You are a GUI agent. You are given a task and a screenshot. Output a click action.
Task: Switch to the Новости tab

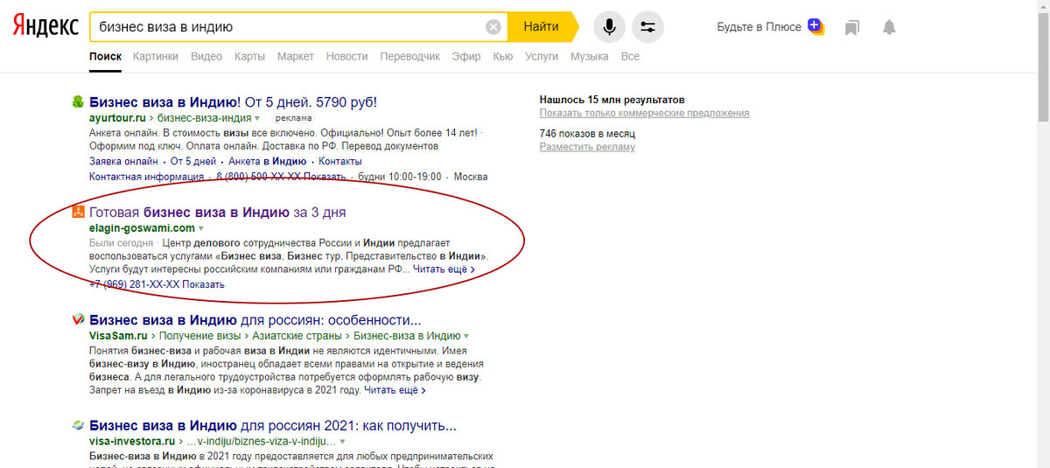click(x=346, y=56)
